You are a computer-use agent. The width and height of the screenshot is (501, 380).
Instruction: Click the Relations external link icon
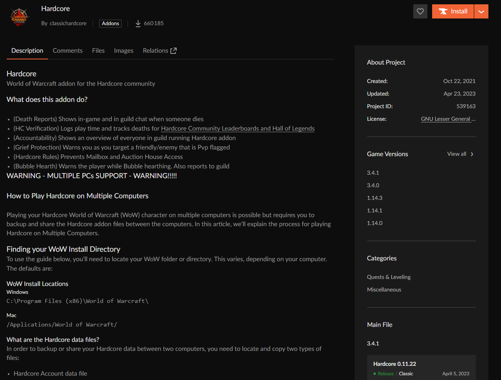(174, 51)
